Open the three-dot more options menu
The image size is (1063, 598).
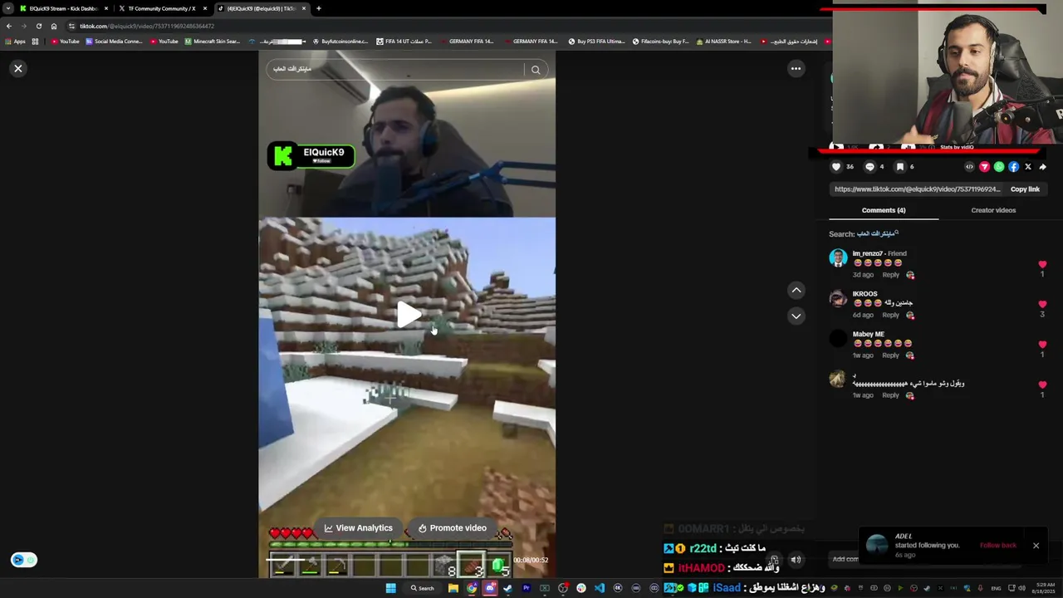[796, 69]
